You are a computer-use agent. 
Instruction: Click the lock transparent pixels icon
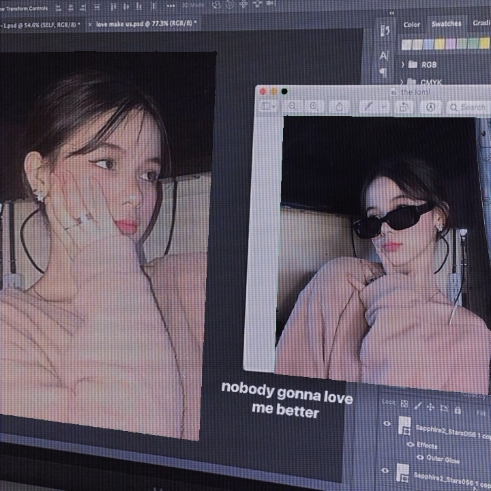404,404
